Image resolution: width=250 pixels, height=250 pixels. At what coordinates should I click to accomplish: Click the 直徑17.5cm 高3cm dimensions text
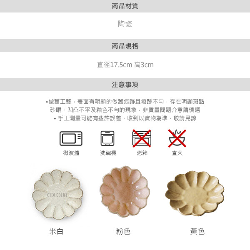click(x=125, y=65)
